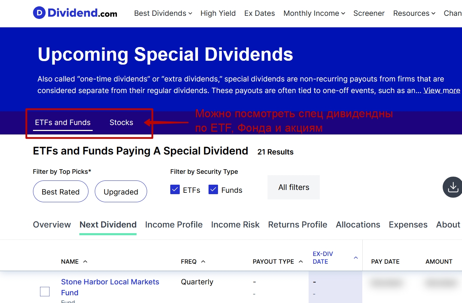Image resolution: width=462 pixels, height=303 pixels.
Task: Sort by PAYOUT TYPE column arrow
Action: pyautogui.click(x=301, y=262)
